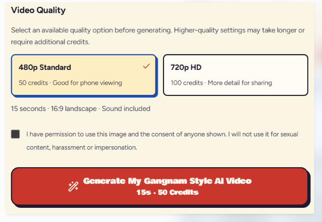Click Generate My Gangnam Style AI Video
Screen dimensions: 322x222
click(161, 187)
